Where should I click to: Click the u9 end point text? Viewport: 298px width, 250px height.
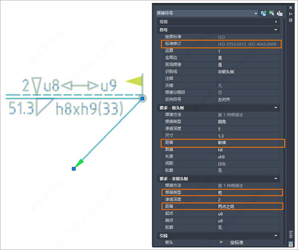[x=108, y=85]
